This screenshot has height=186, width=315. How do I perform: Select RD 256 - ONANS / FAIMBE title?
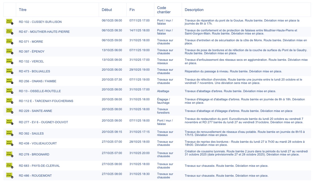(38, 81)
